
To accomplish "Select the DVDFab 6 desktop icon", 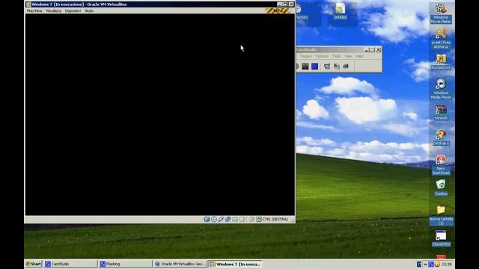I will point(441,137).
